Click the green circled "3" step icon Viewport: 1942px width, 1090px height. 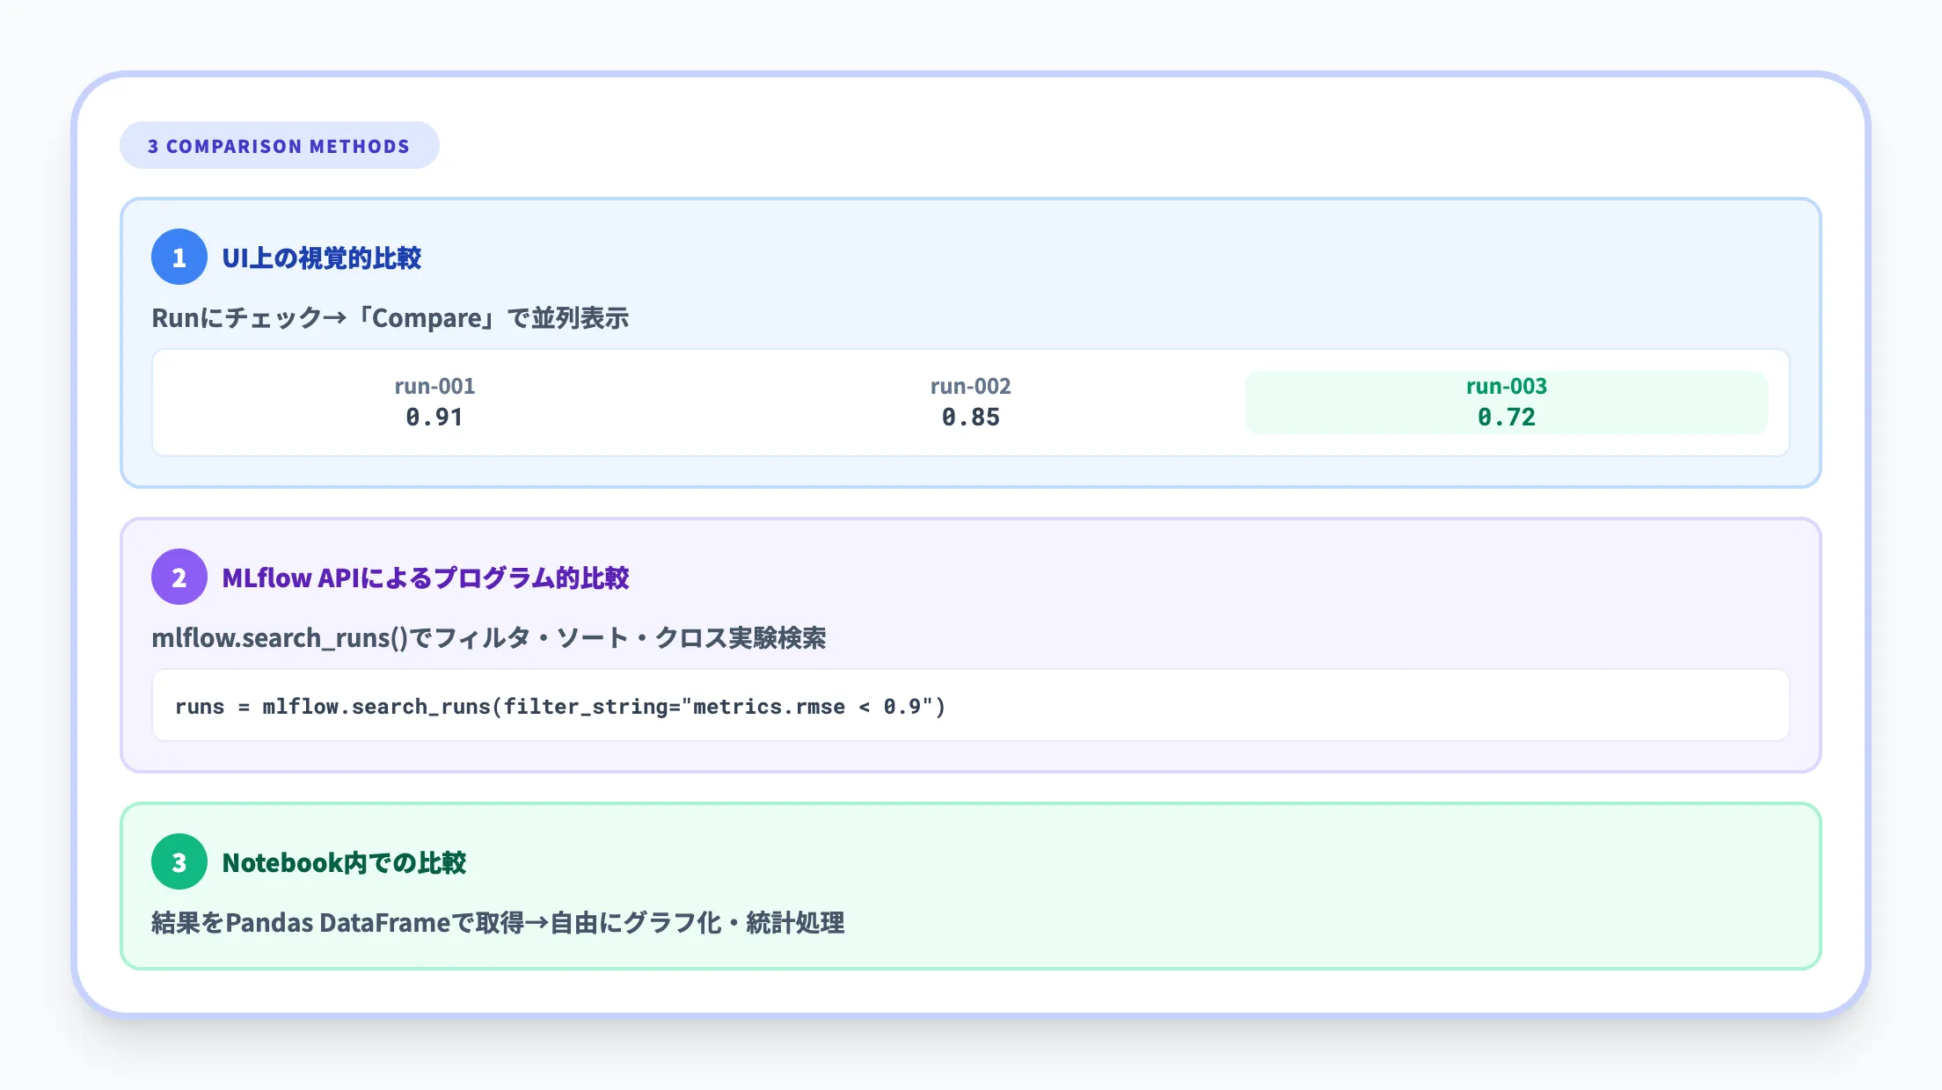[x=179, y=862]
